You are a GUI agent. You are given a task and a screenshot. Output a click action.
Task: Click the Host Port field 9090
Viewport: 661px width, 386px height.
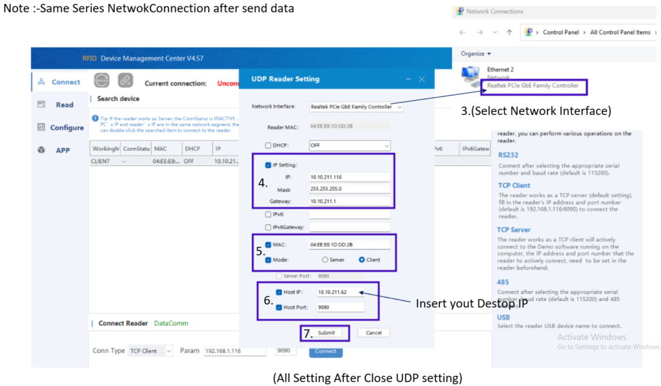coord(340,308)
